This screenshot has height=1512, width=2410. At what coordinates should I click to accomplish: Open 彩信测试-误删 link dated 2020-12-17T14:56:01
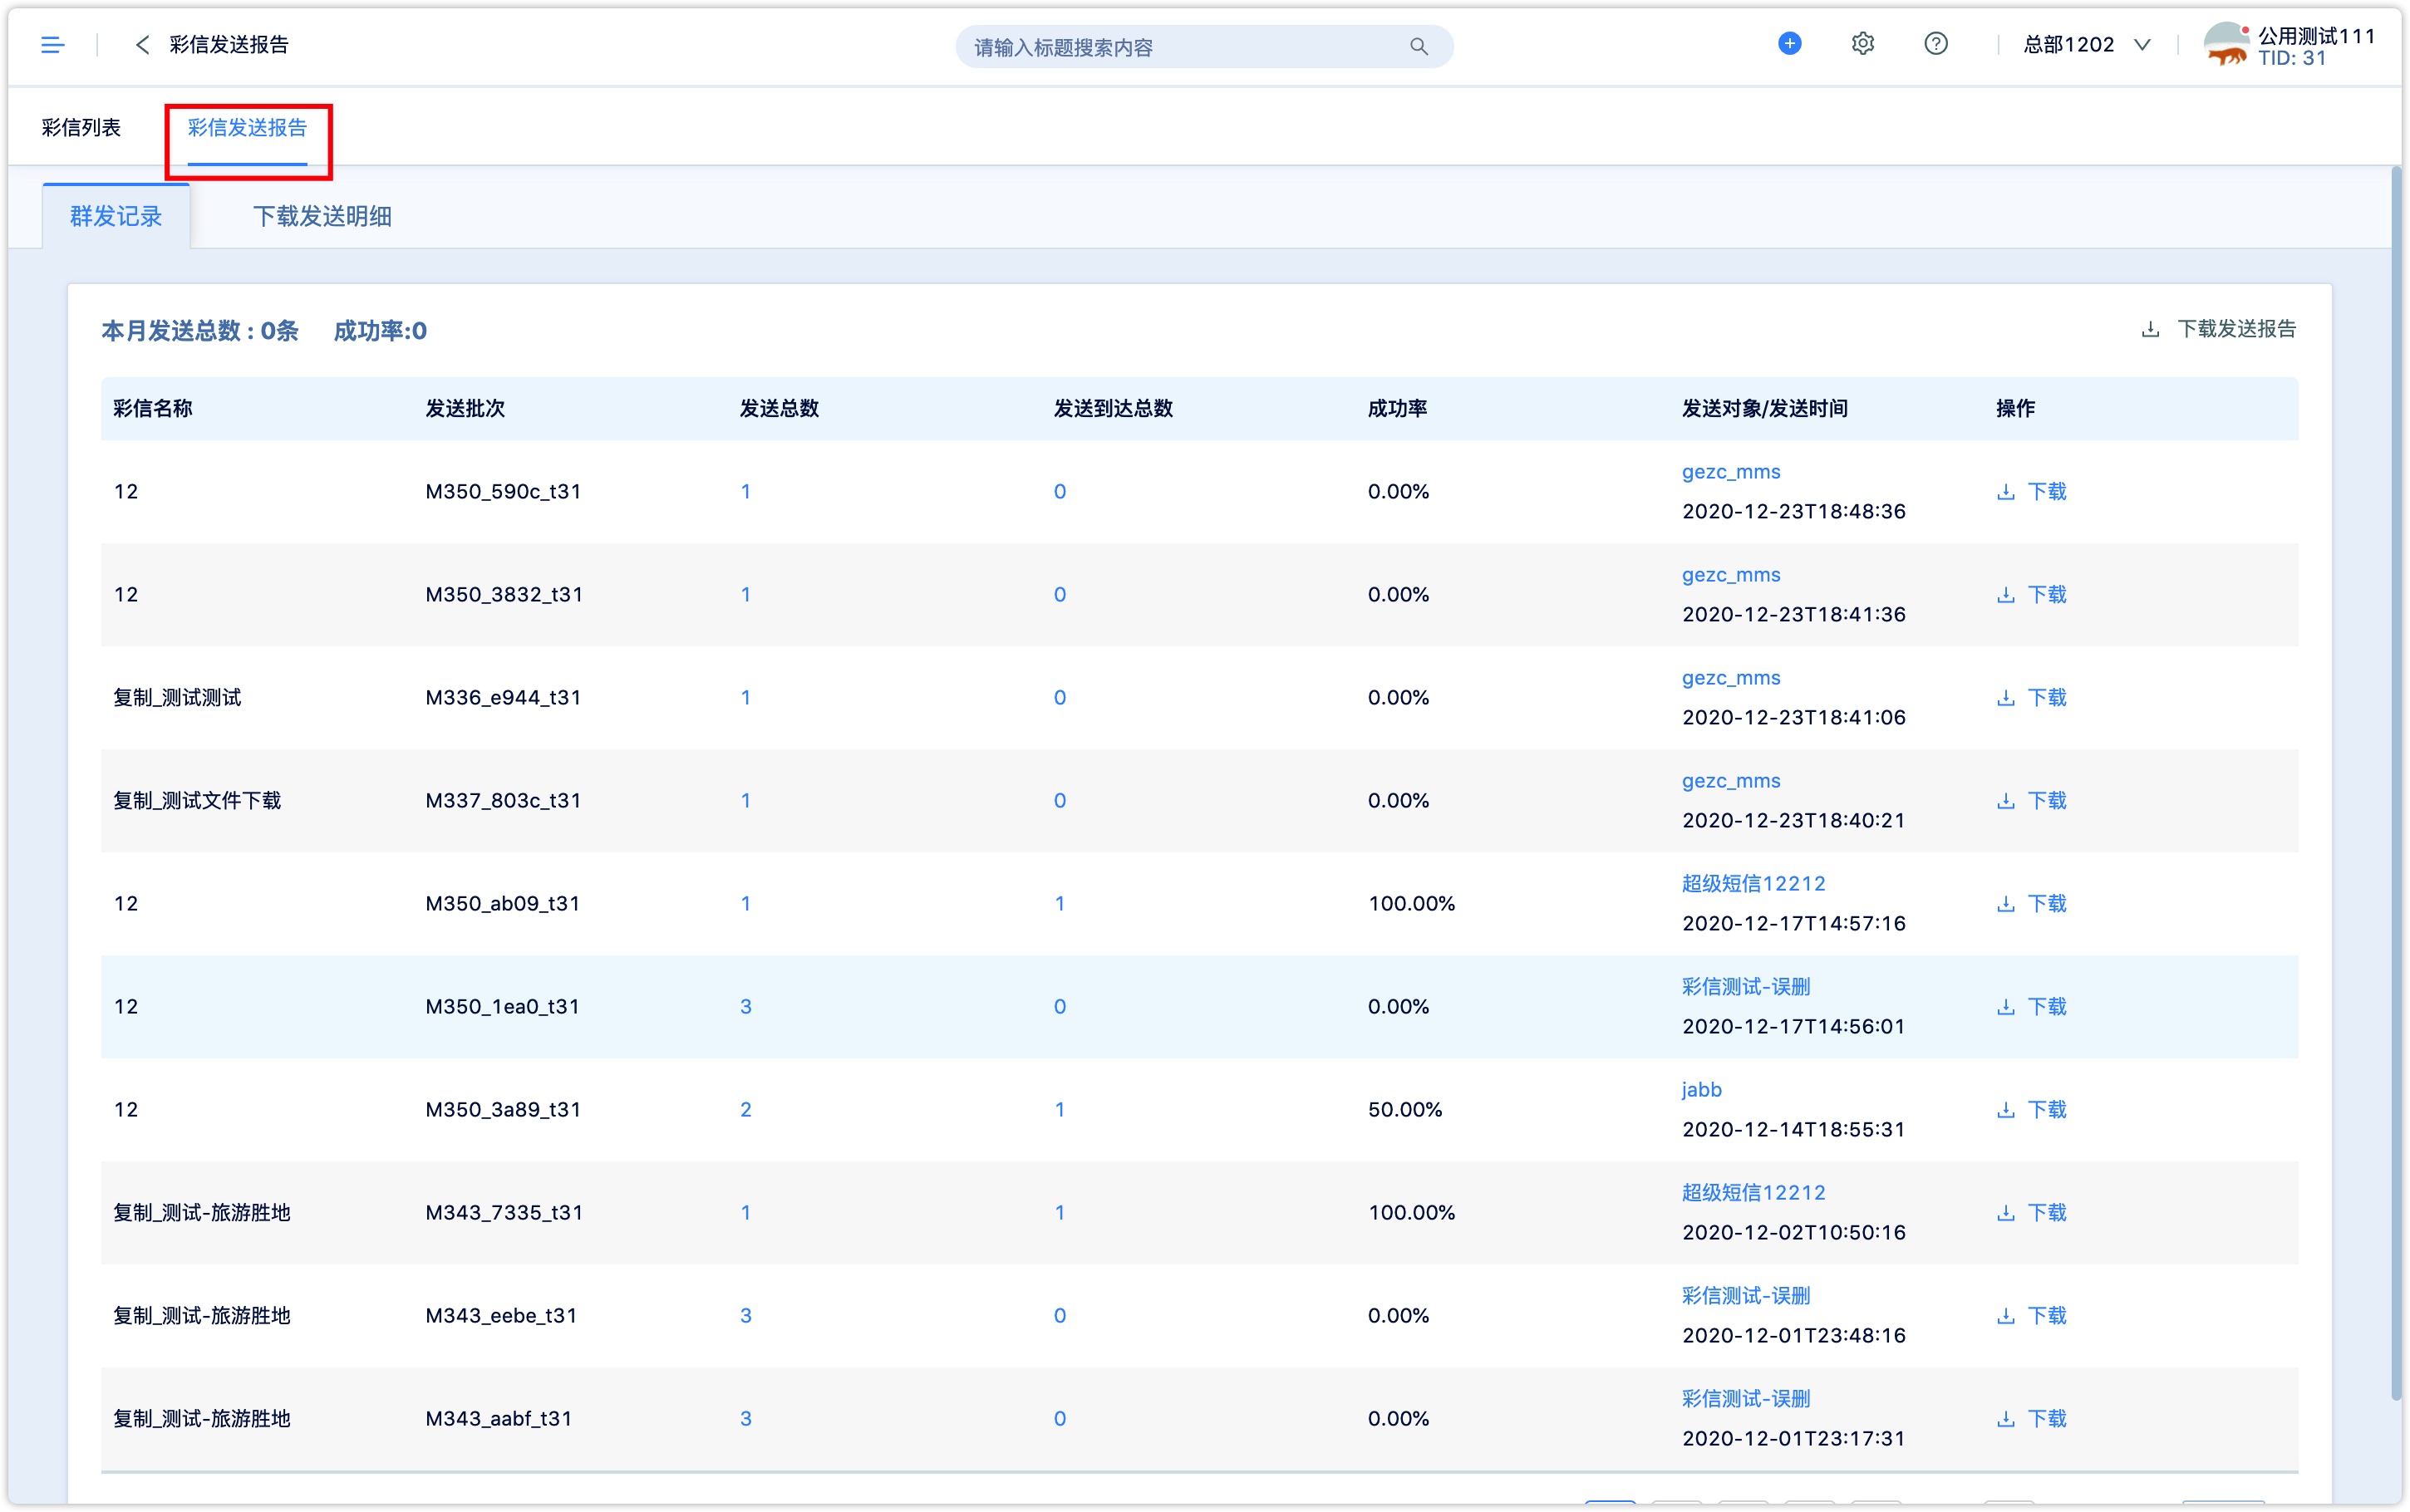point(1746,987)
